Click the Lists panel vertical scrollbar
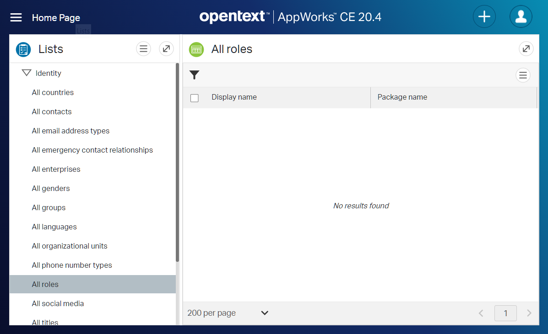548x334 pixels. [x=177, y=160]
